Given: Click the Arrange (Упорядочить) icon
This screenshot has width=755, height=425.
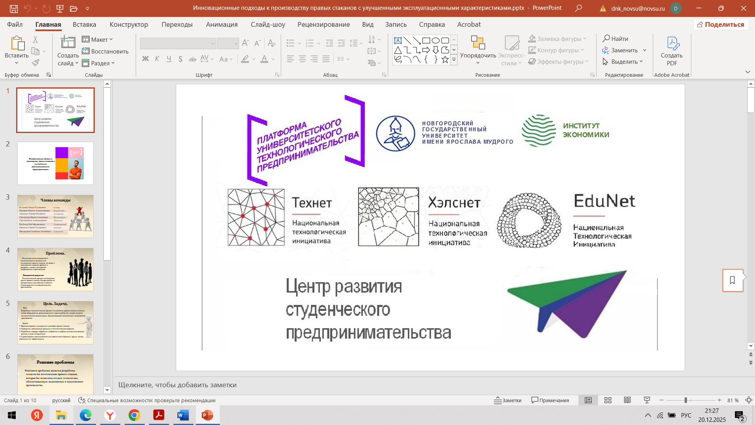Looking at the screenshot, I should pyautogui.click(x=478, y=43).
